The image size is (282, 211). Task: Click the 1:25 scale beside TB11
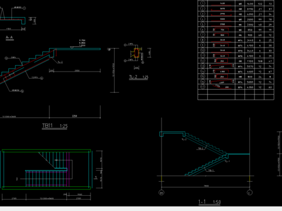tap(63, 126)
